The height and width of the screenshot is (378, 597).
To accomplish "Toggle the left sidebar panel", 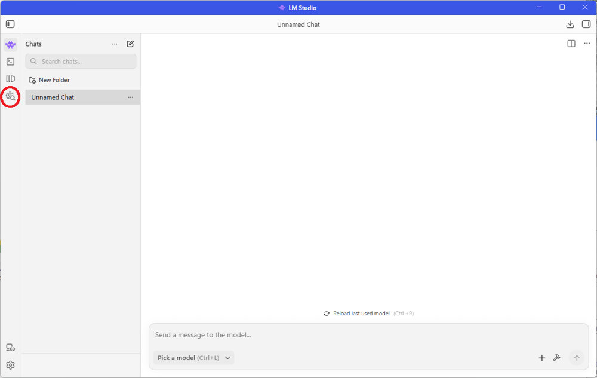I will (x=10, y=24).
